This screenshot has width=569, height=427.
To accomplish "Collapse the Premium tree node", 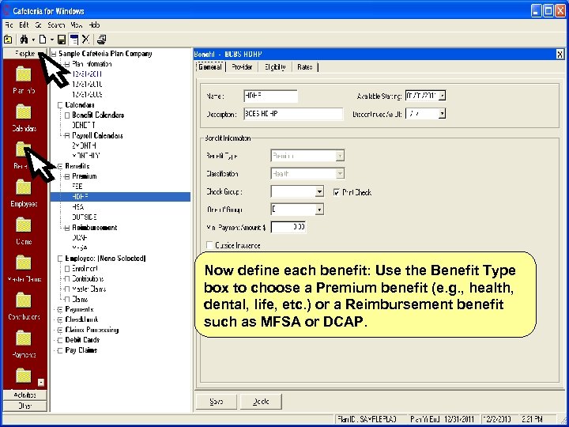I will click(x=67, y=176).
